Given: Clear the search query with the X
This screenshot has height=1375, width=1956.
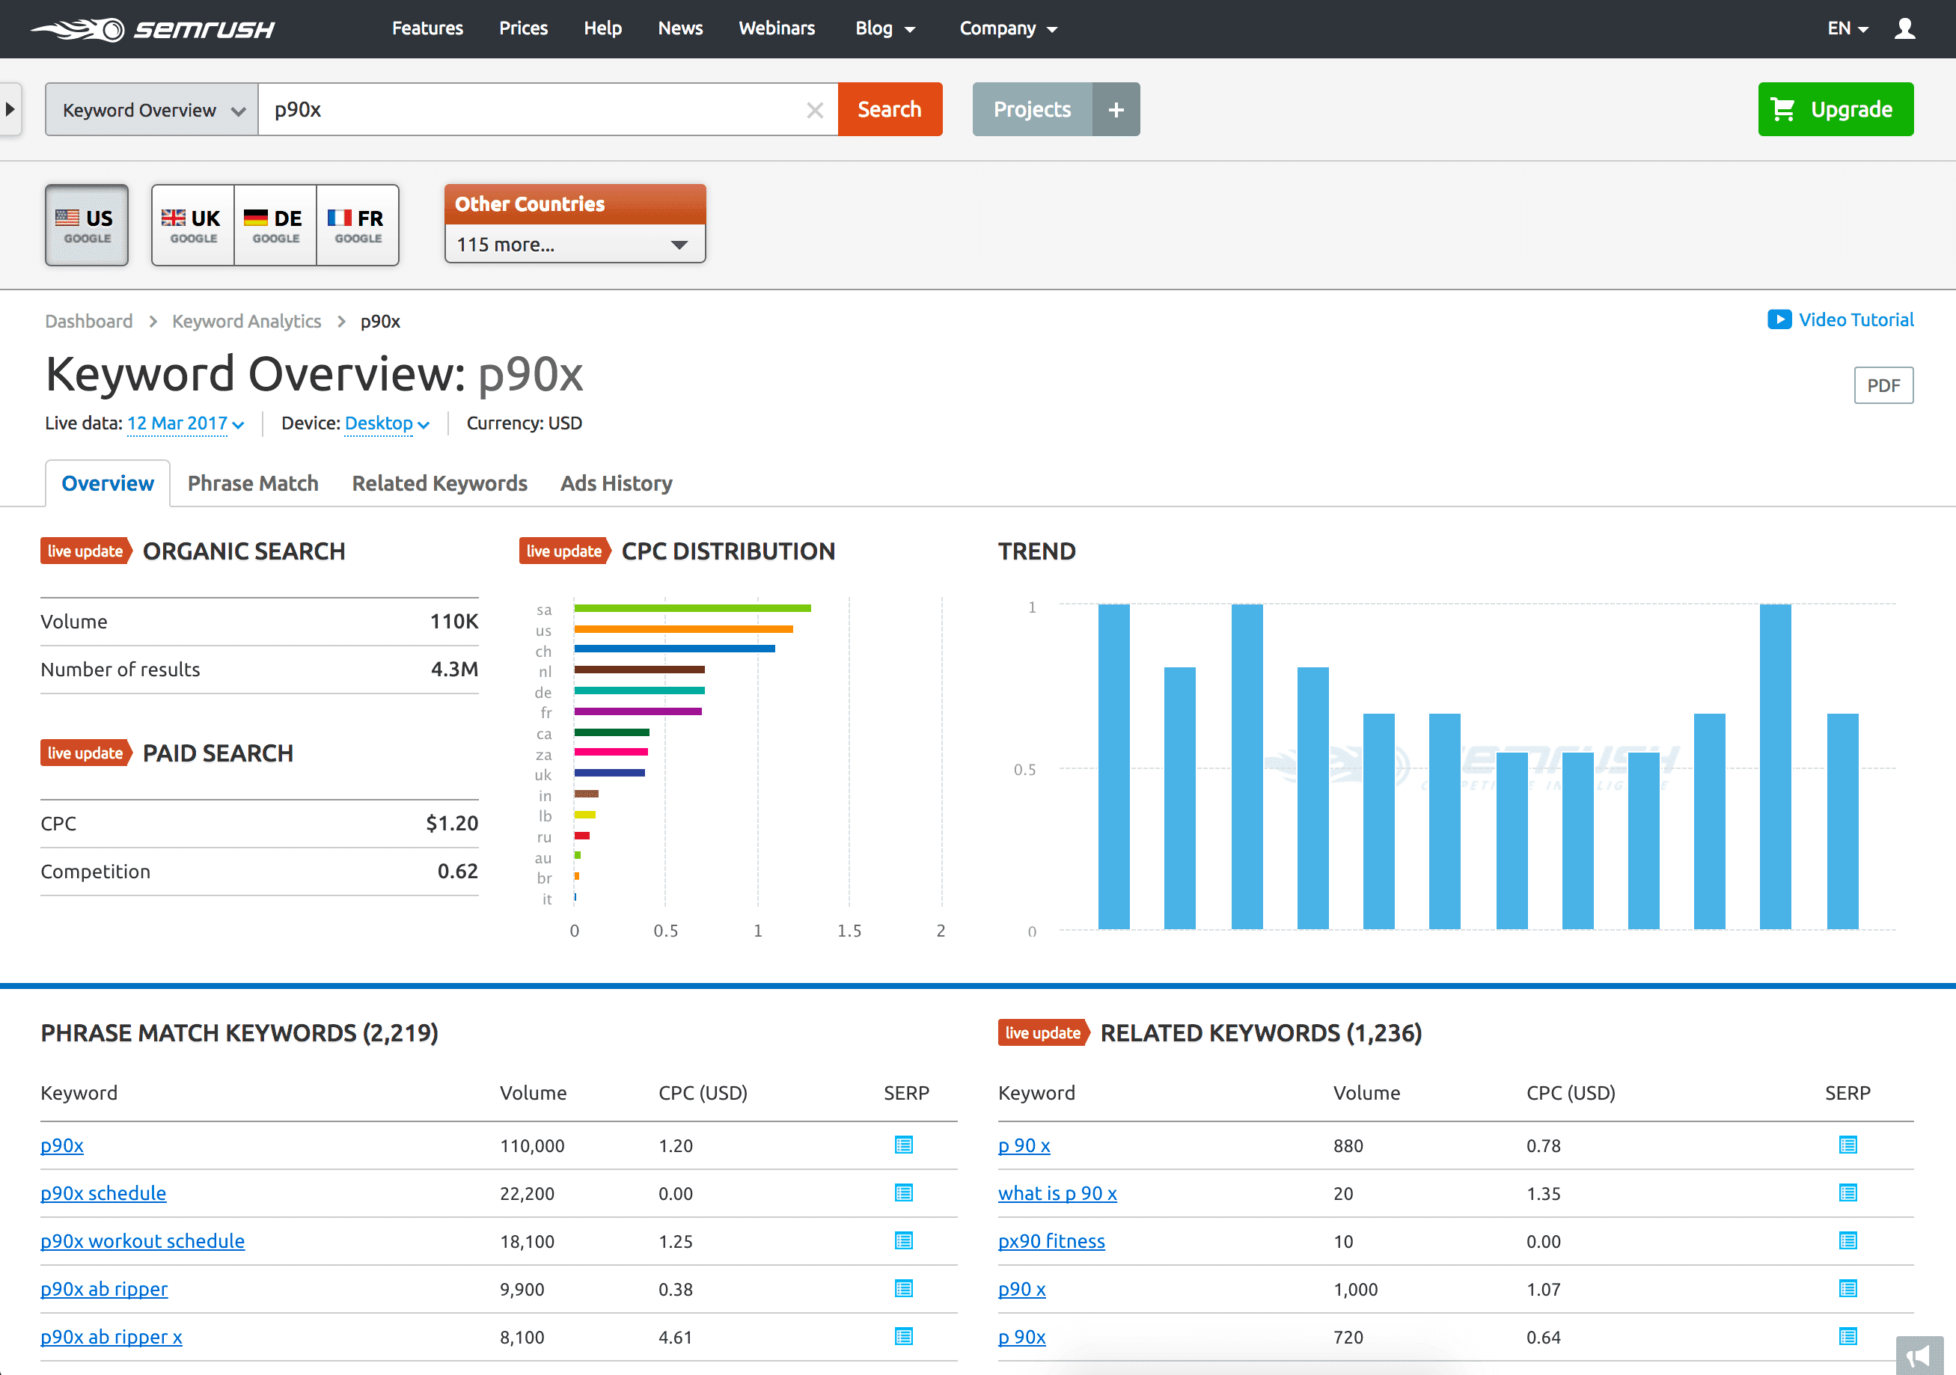Looking at the screenshot, I should (x=814, y=109).
